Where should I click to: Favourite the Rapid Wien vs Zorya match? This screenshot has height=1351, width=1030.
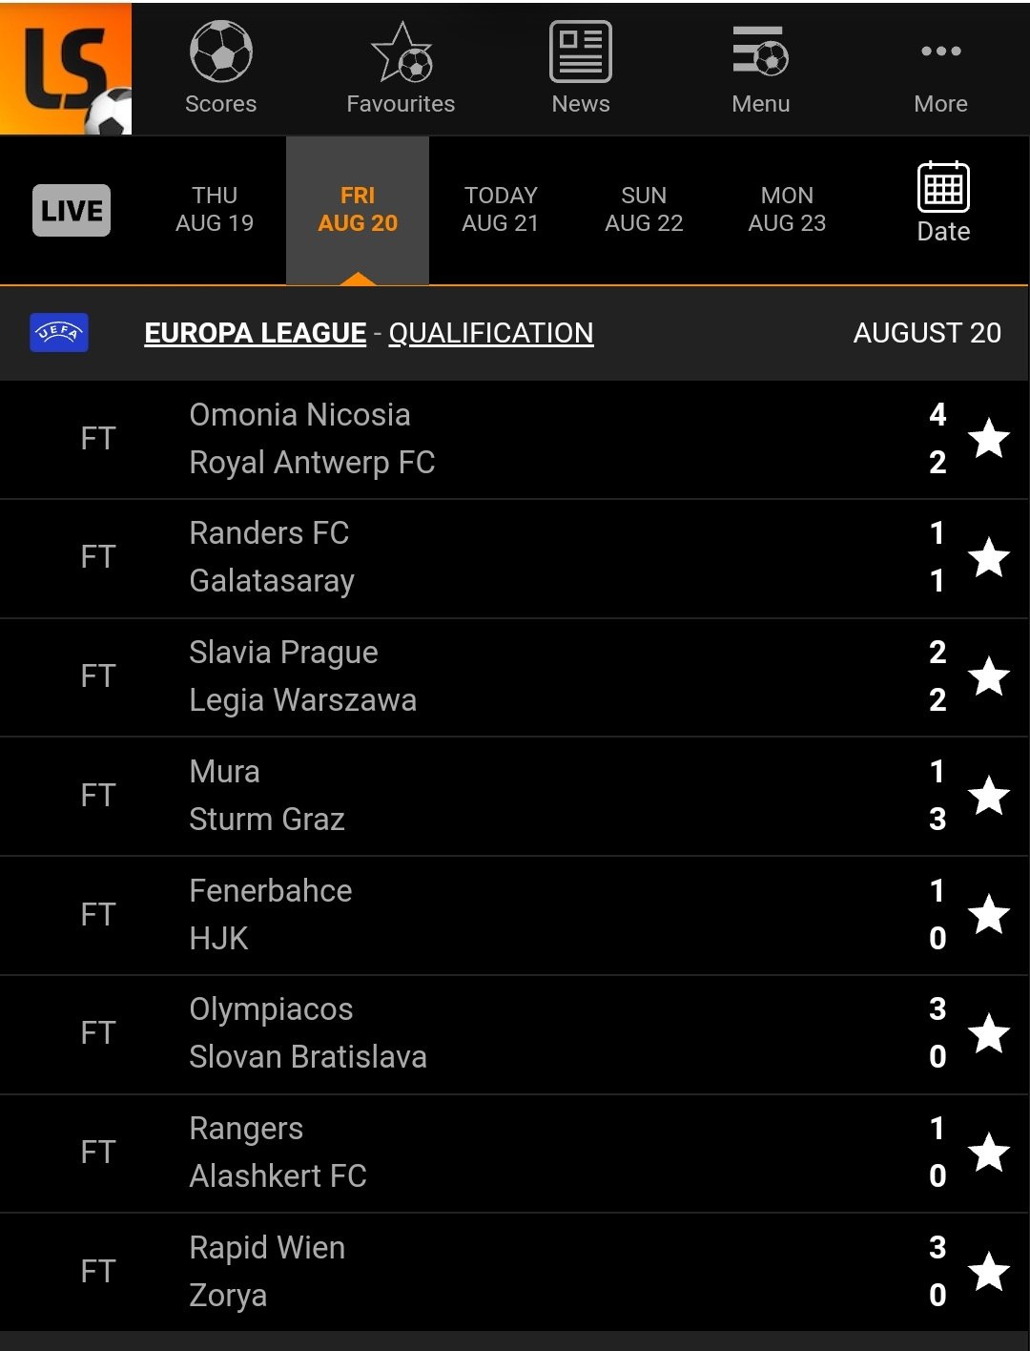point(989,1271)
